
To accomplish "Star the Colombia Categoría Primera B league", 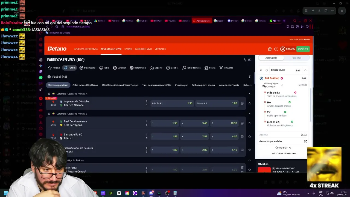I will coord(49,114).
